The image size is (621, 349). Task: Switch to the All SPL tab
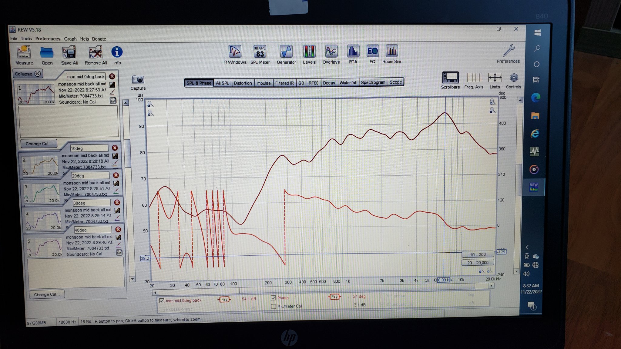[222, 83]
